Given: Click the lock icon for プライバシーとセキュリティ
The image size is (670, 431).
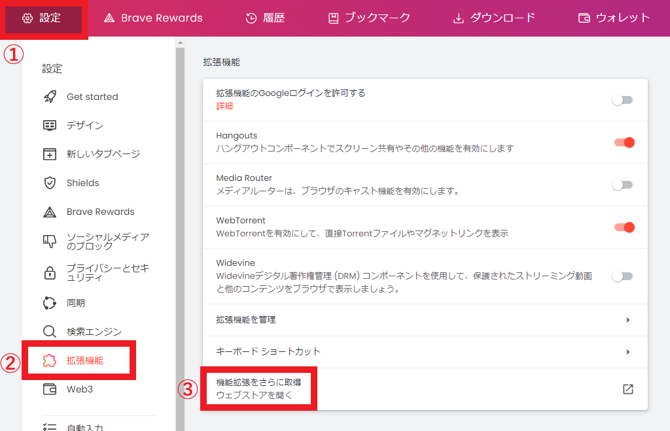Looking at the screenshot, I should pos(50,273).
